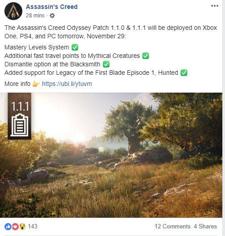Click the green check next to Mastery Levels System
225x236 pixels.
coord(75,47)
